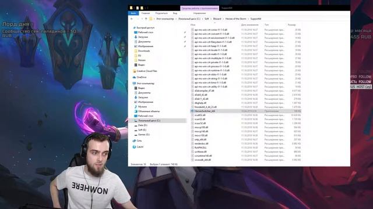
Task: Select the Управление tab under app tools
Action: [x=199, y=13]
